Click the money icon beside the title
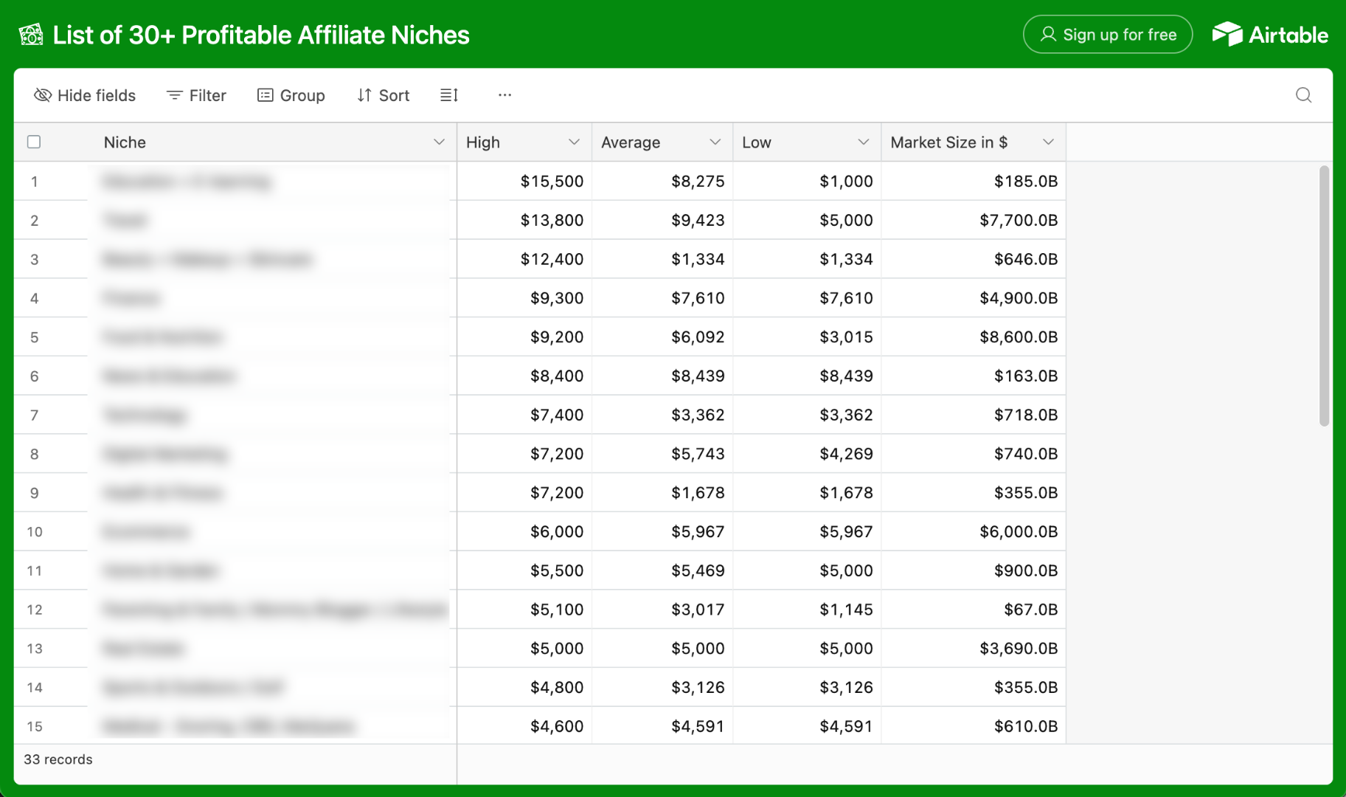1346x797 pixels. click(31, 35)
